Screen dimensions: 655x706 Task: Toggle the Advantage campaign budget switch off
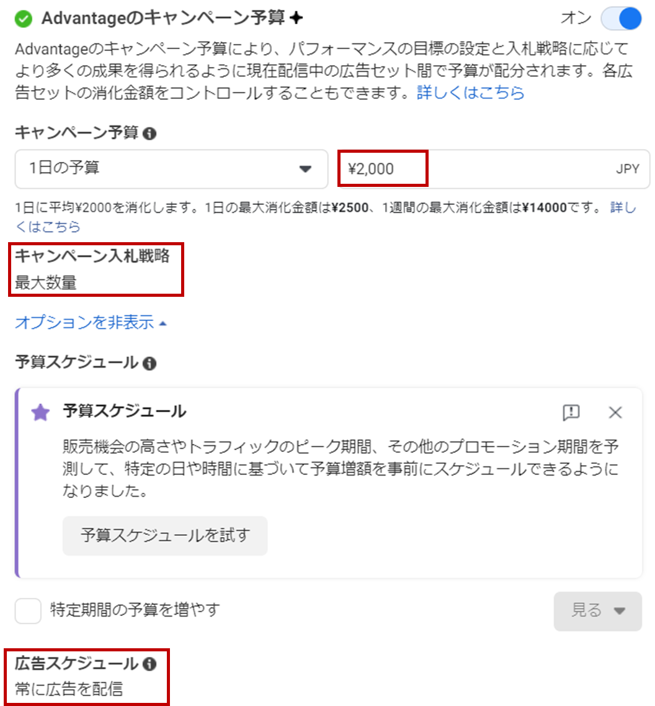click(x=622, y=19)
